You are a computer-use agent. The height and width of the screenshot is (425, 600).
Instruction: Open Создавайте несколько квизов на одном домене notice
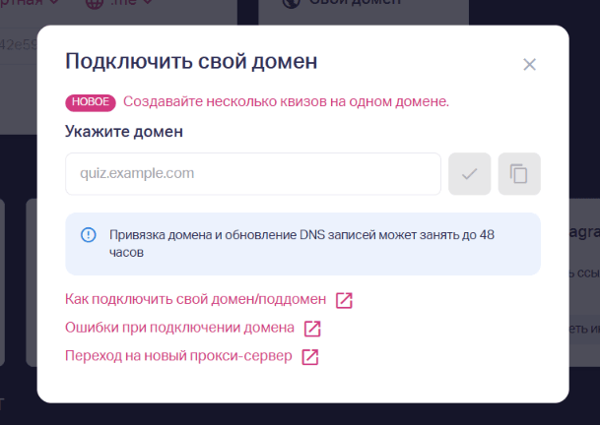286,101
